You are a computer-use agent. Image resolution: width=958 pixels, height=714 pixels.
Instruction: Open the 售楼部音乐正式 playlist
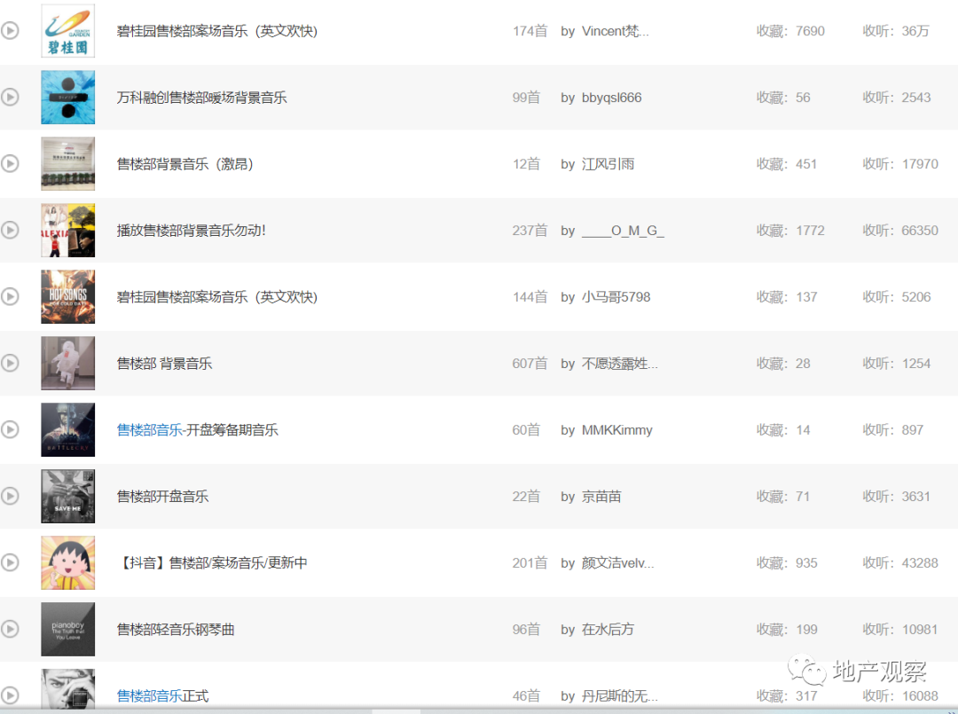[x=162, y=695]
